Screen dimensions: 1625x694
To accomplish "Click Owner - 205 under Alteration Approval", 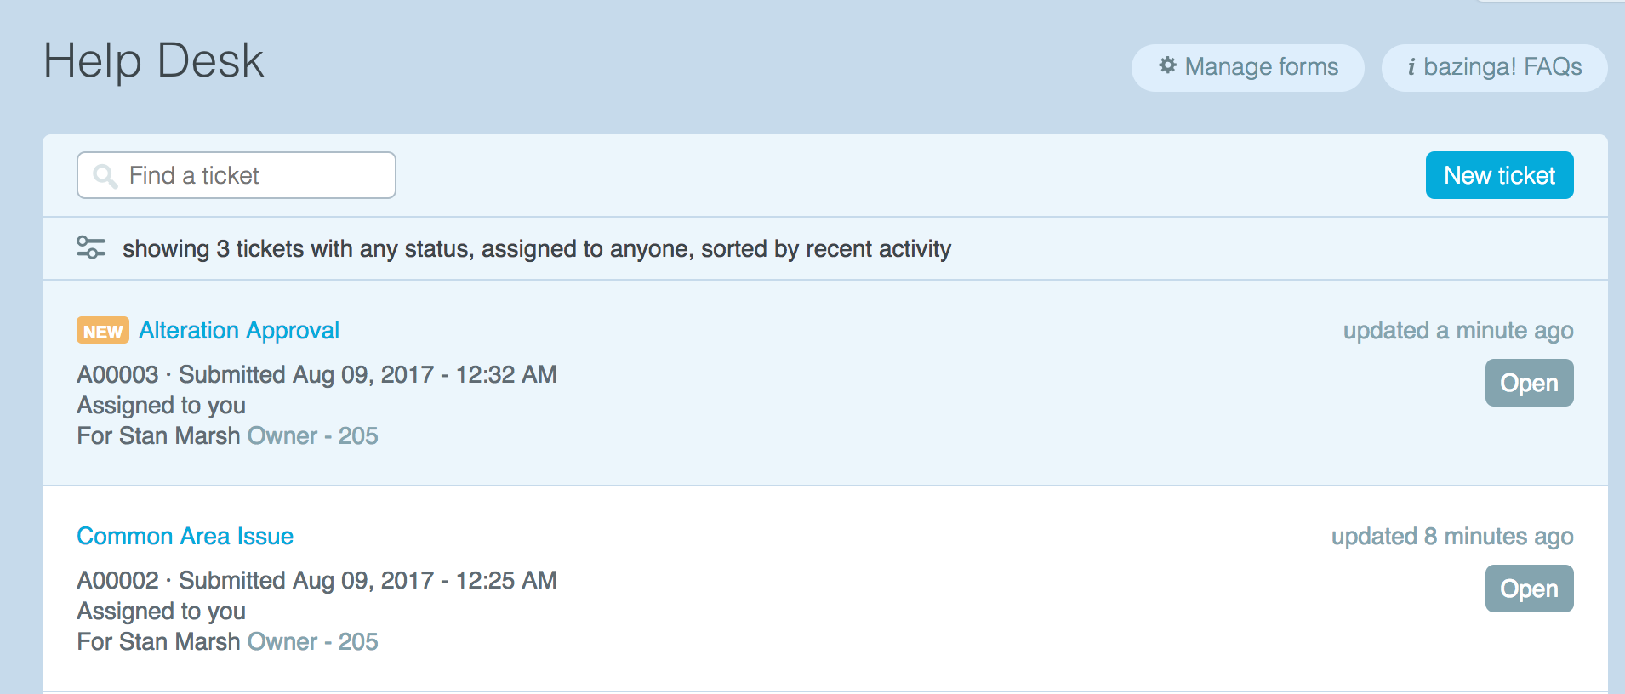I will (x=312, y=436).
